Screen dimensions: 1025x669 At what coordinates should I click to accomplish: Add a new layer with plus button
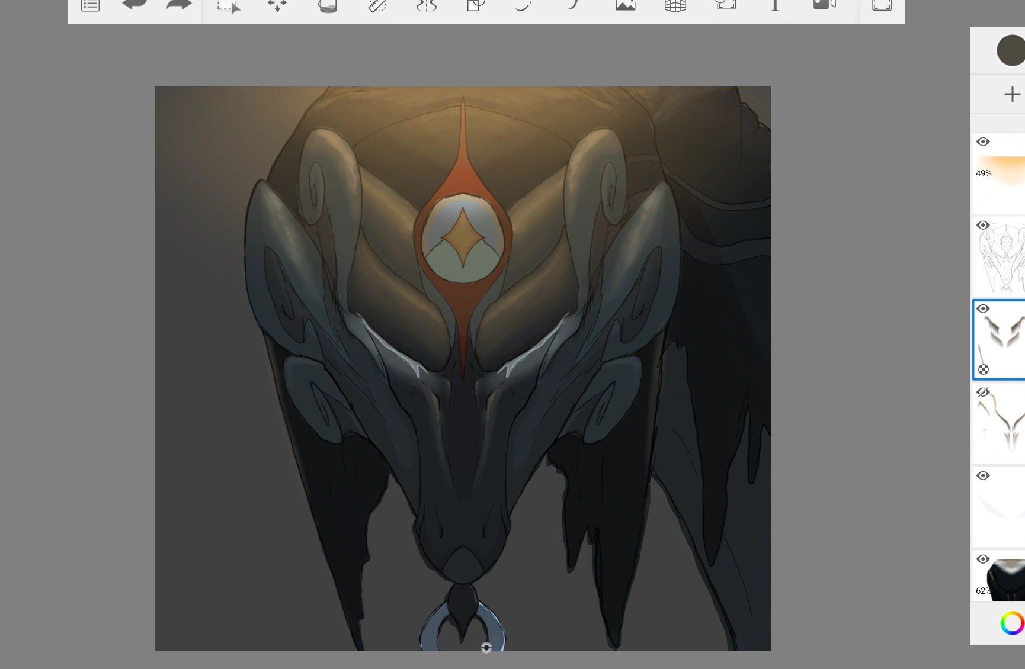(x=1011, y=94)
